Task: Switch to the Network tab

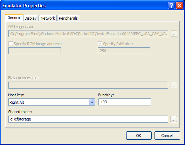Action: pos(48,18)
